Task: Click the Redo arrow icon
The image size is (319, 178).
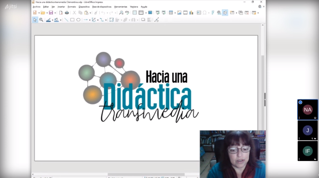Action: (111, 13)
